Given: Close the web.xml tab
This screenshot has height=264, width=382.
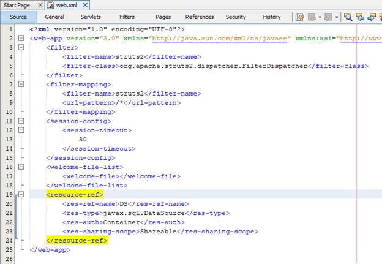Looking at the screenshot, I should coord(85,5).
